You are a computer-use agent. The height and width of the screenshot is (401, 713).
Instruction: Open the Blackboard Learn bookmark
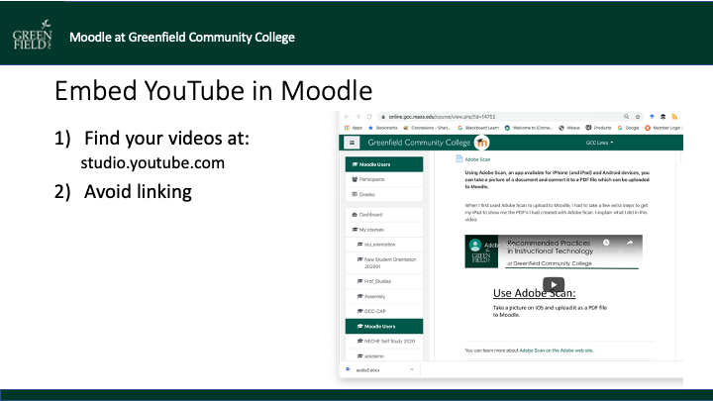pos(478,128)
